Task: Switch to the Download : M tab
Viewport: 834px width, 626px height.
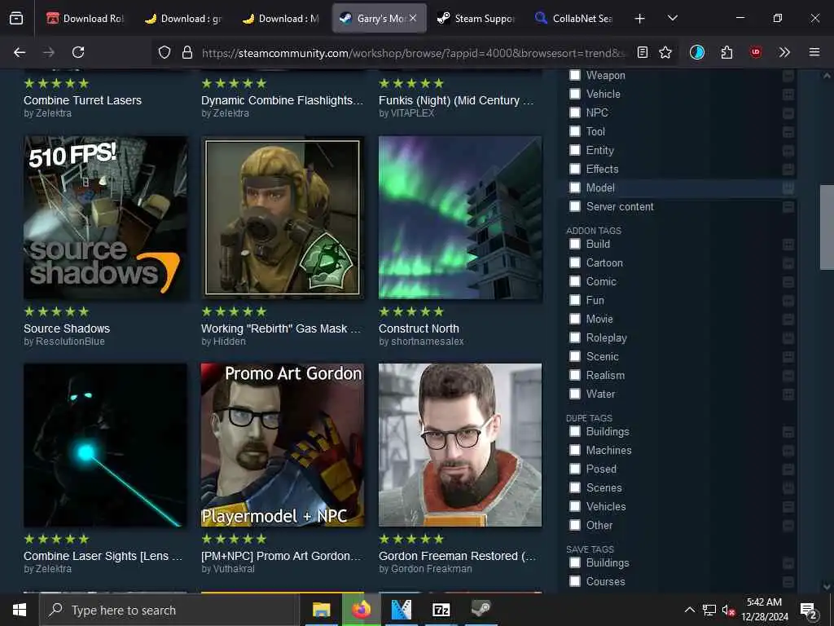Action: [x=281, y=19]
